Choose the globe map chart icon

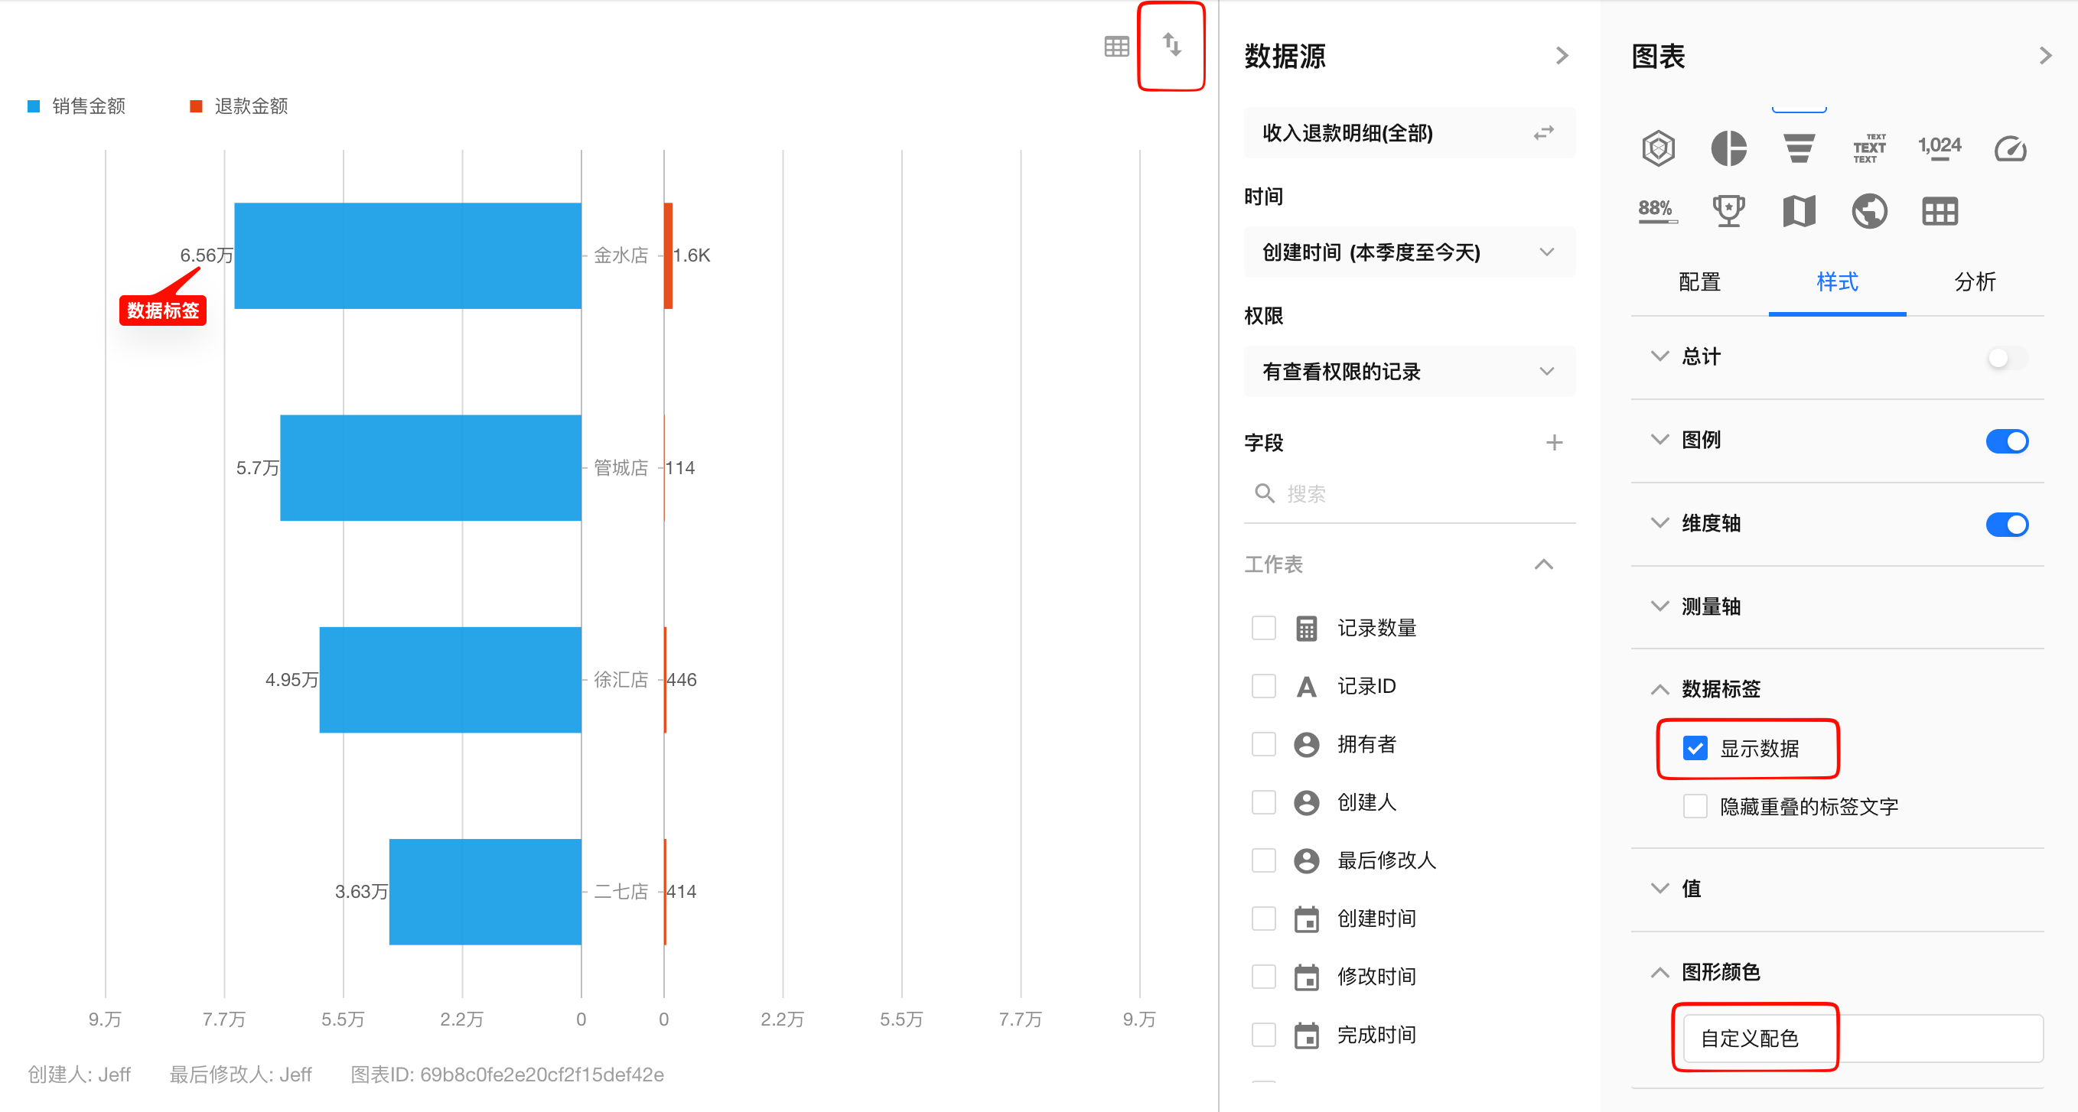[x=1868, y=211]
